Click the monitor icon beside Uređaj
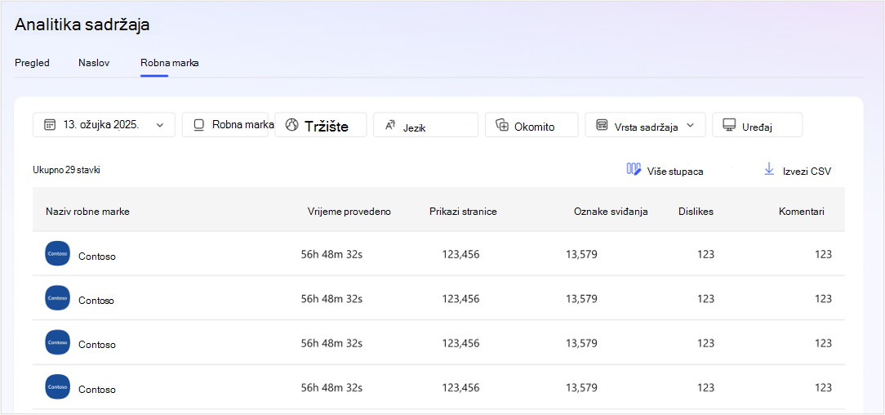 tap(729, 125)
